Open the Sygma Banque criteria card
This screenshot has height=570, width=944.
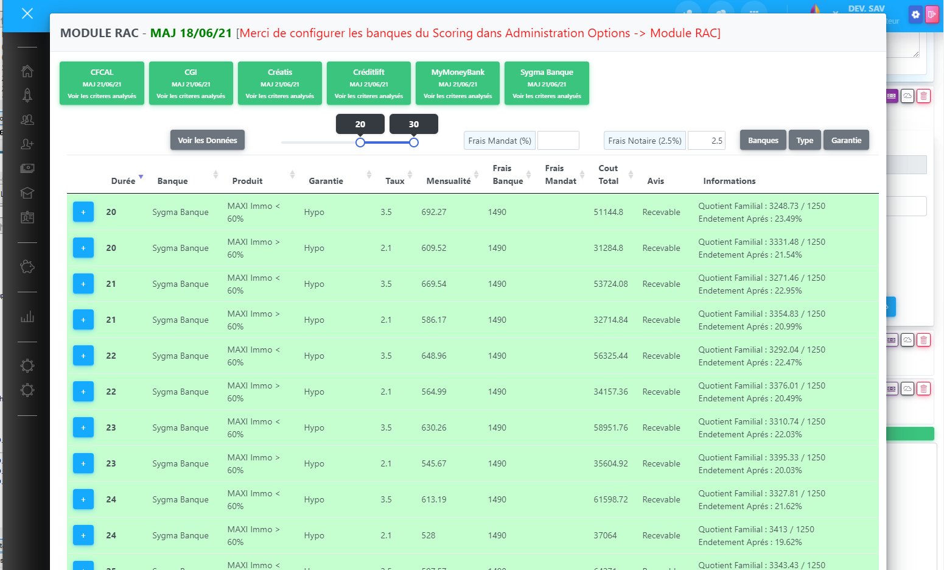pos(547,83)
